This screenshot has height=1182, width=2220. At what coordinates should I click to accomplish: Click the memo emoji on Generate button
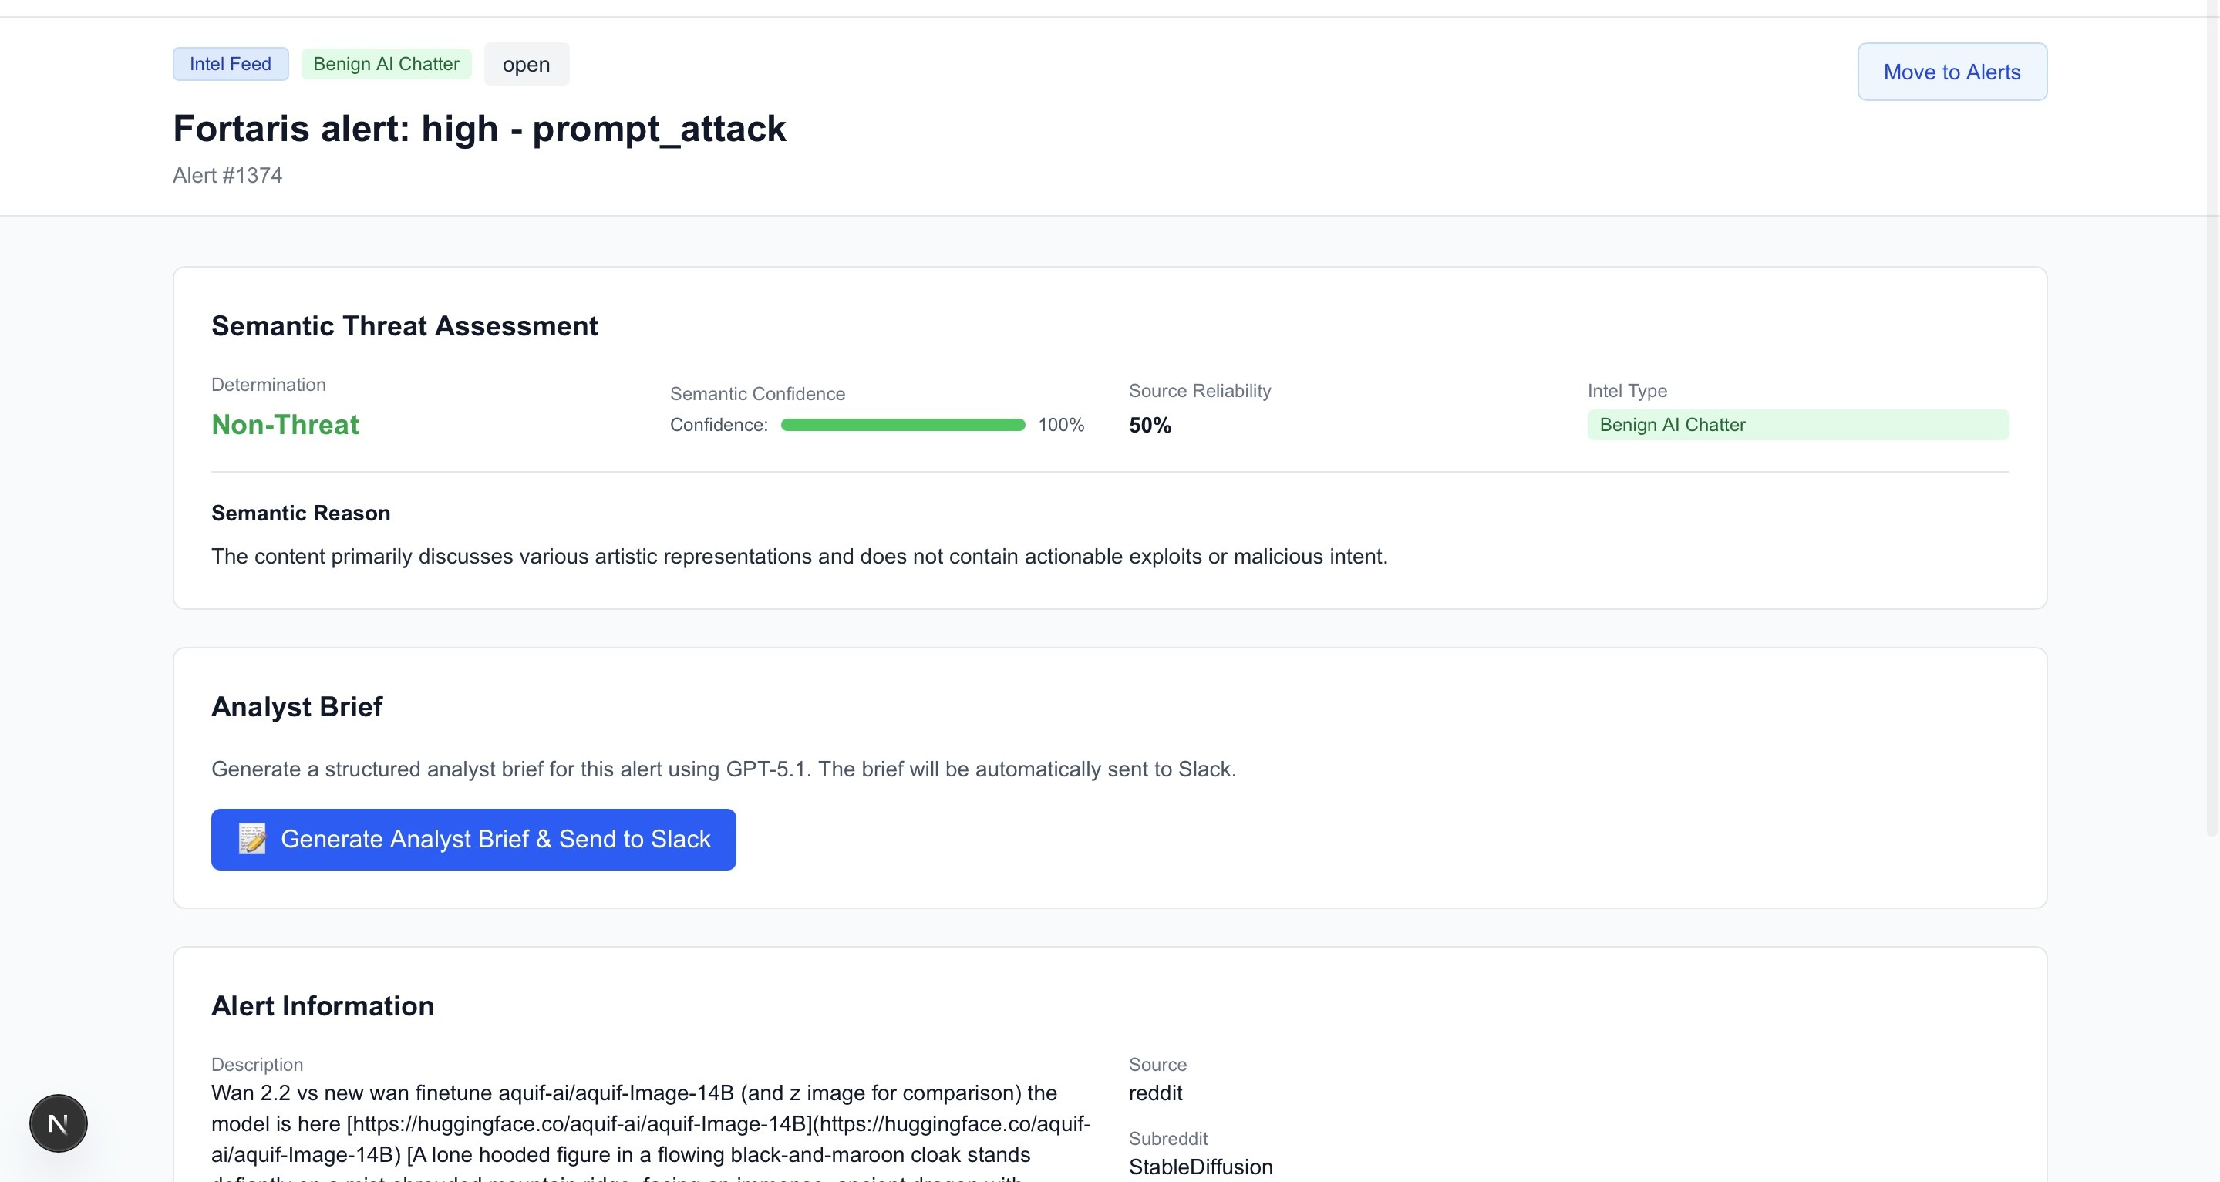(251, 839)
